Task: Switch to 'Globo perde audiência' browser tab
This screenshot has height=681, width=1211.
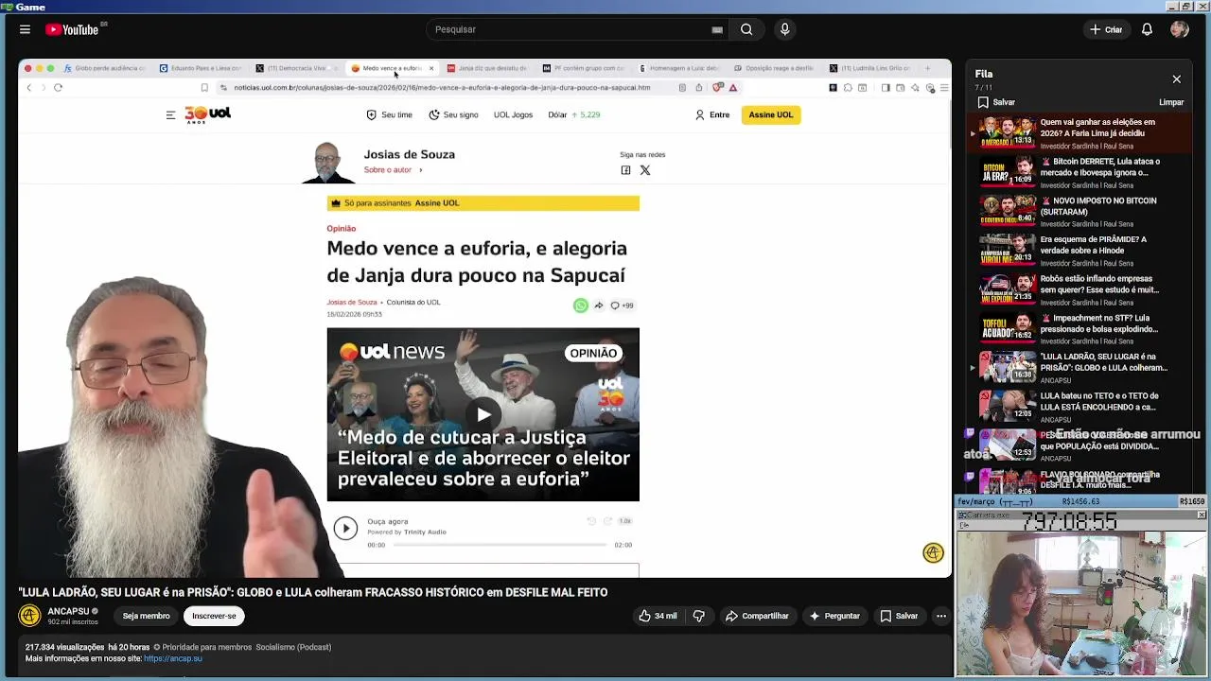Action: [x=104, y=68]
